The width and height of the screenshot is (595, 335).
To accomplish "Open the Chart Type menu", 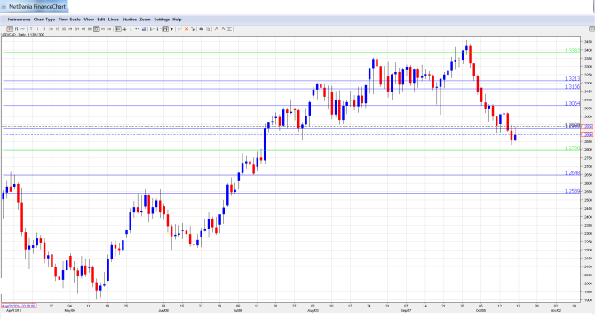I will click(44, 20).
